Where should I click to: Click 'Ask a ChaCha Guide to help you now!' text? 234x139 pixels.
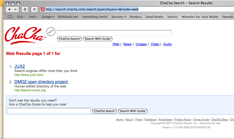[38, 104]
